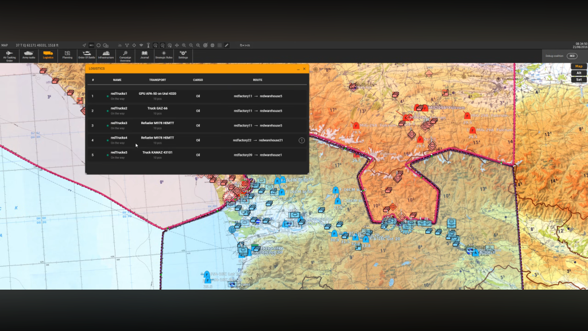Open the Order Of Battle panel
Screen dimensions: 588x331
coord(86,55)
